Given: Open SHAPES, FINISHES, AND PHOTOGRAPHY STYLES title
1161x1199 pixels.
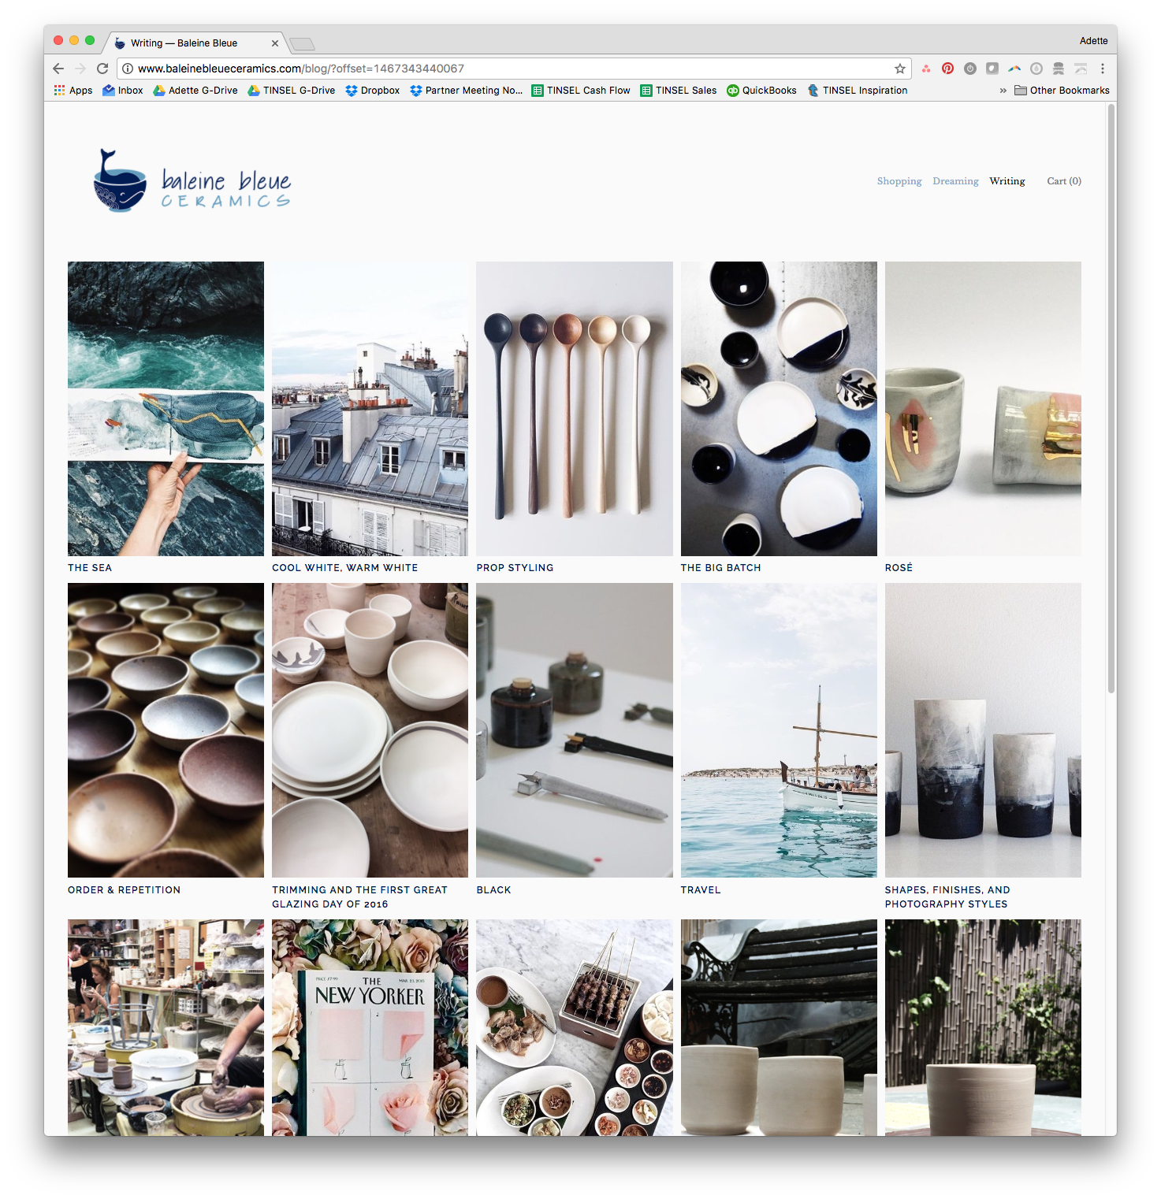Looking at the screenshot, I should pyautogui.click(x=947, y=897).
